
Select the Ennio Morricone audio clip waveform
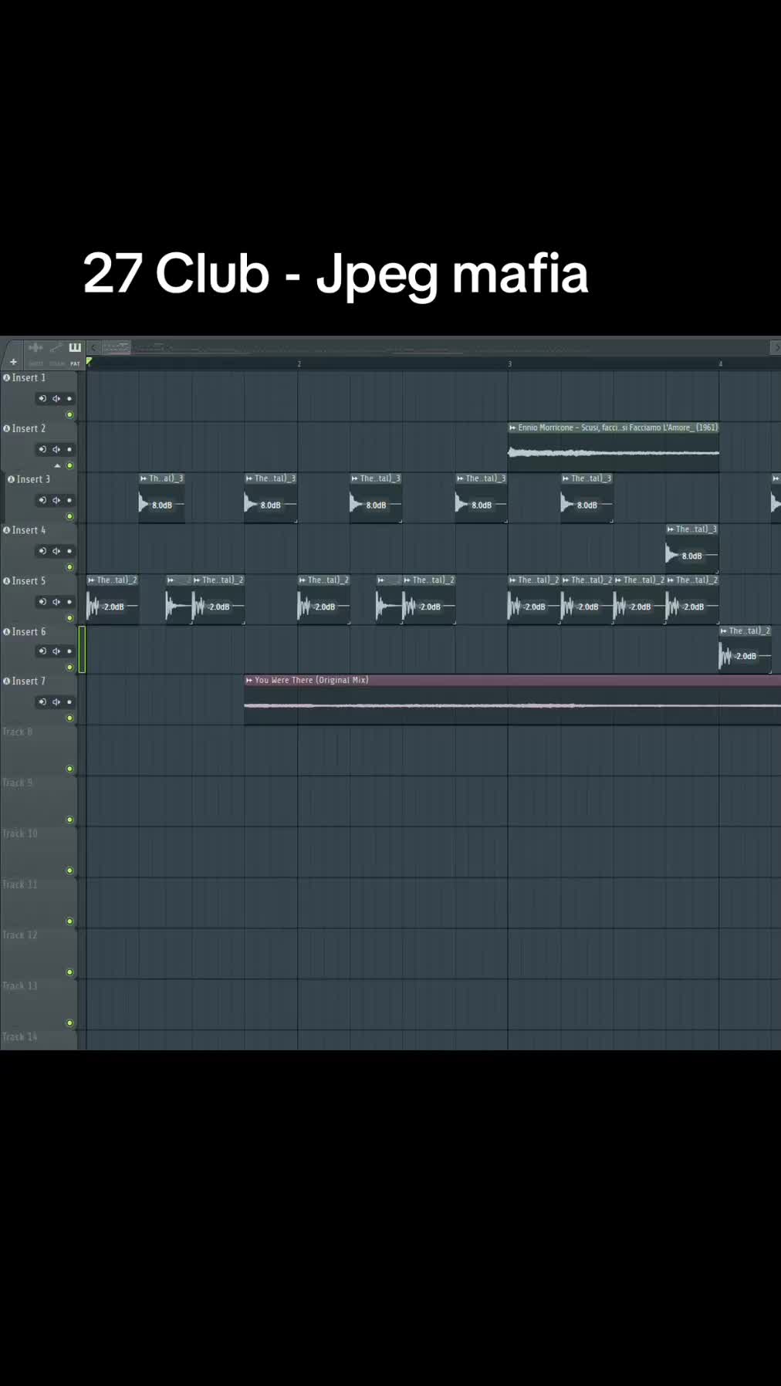614,452
